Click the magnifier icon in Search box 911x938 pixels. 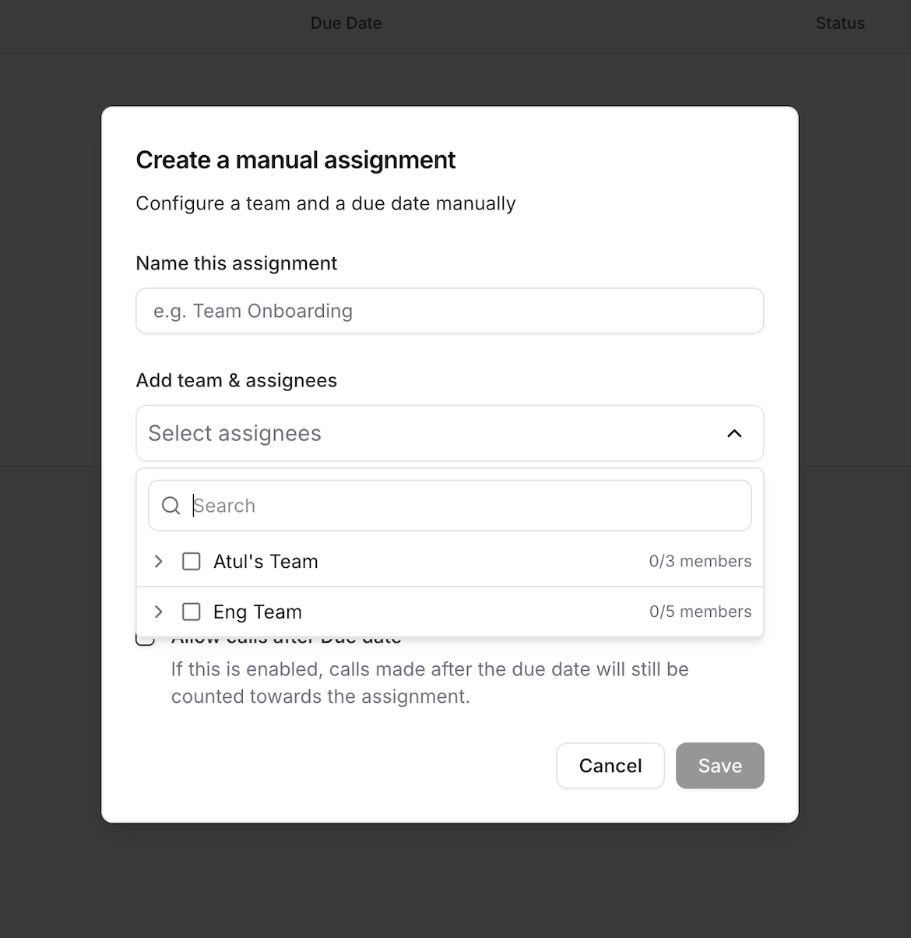coord(171,506)
